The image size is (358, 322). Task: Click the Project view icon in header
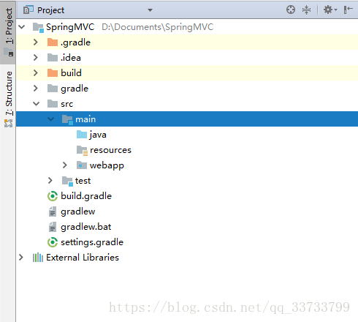pos(28,10)
